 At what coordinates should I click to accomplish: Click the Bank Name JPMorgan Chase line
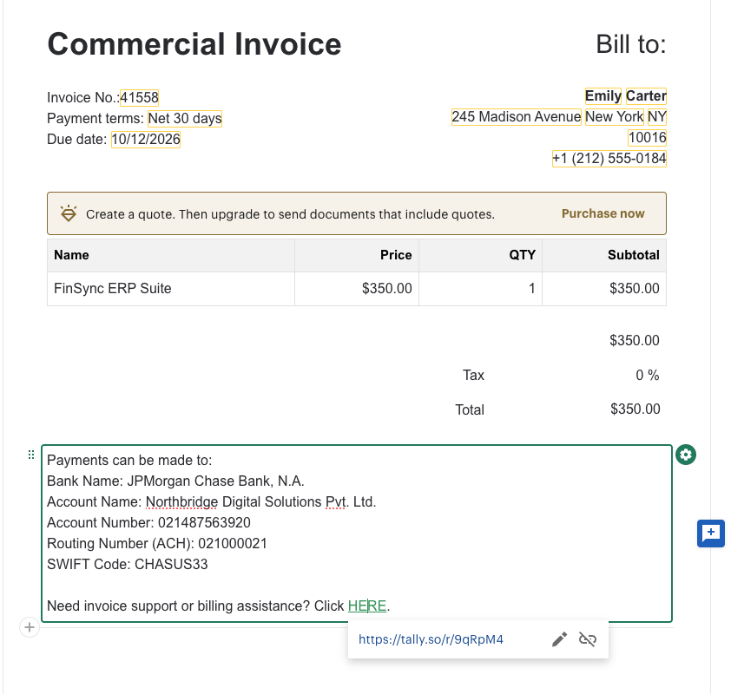coord(175,481)
